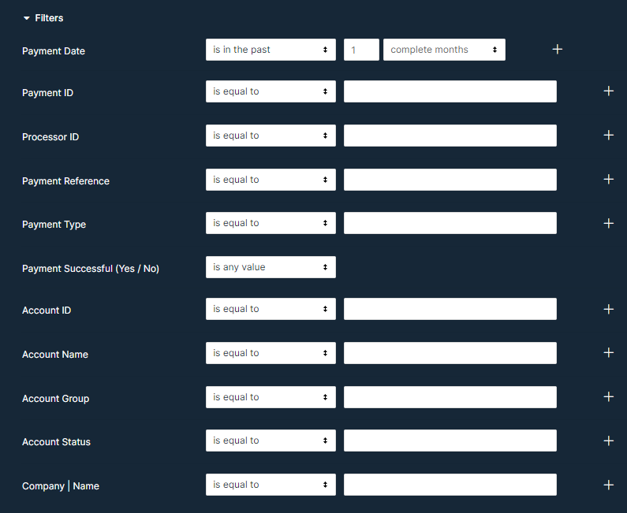627x513 pixels.
Task: Add another Payment Reference filter value
Action: (x=608, y=180)
